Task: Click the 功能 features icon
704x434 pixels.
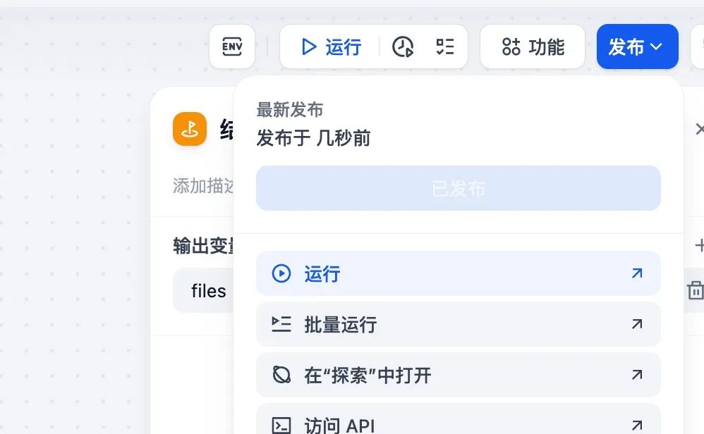Action: pos(511,47)
